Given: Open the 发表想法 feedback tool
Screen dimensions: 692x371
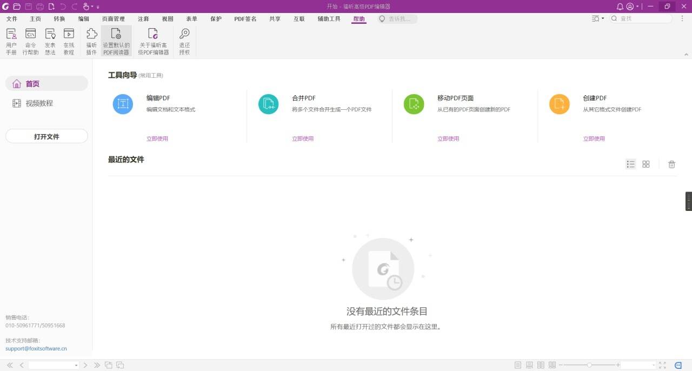Looking at the screenshot, I should (50, 42).
